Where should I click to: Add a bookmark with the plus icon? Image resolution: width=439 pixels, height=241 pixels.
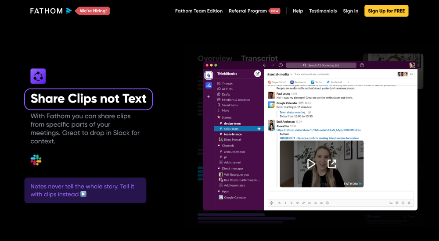[x=348, y=82]
